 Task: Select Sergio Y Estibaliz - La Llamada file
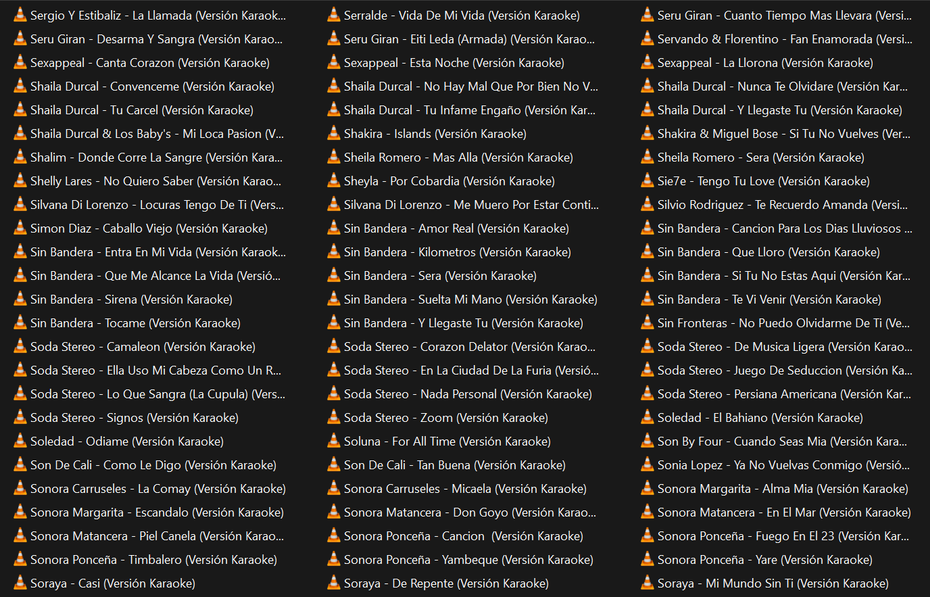point(157,16)
